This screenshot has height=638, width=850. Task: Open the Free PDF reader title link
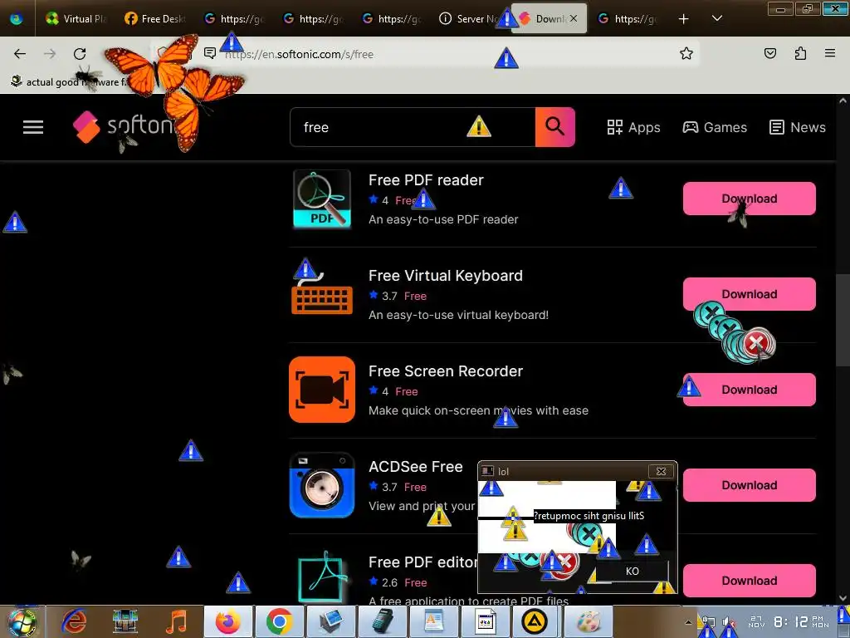(x=426, y=180)
